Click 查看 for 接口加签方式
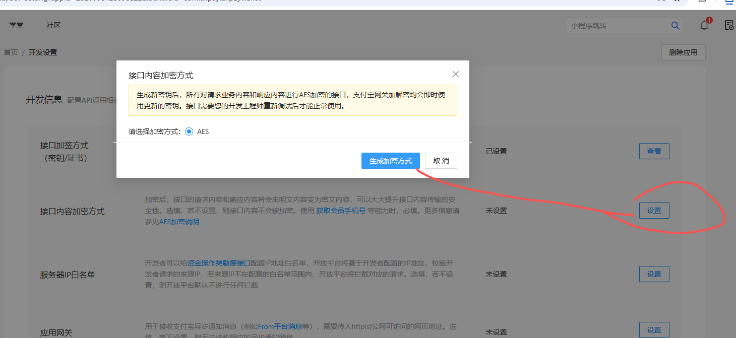736x338 pixels. pyautogui.click(x=654, y=151)
